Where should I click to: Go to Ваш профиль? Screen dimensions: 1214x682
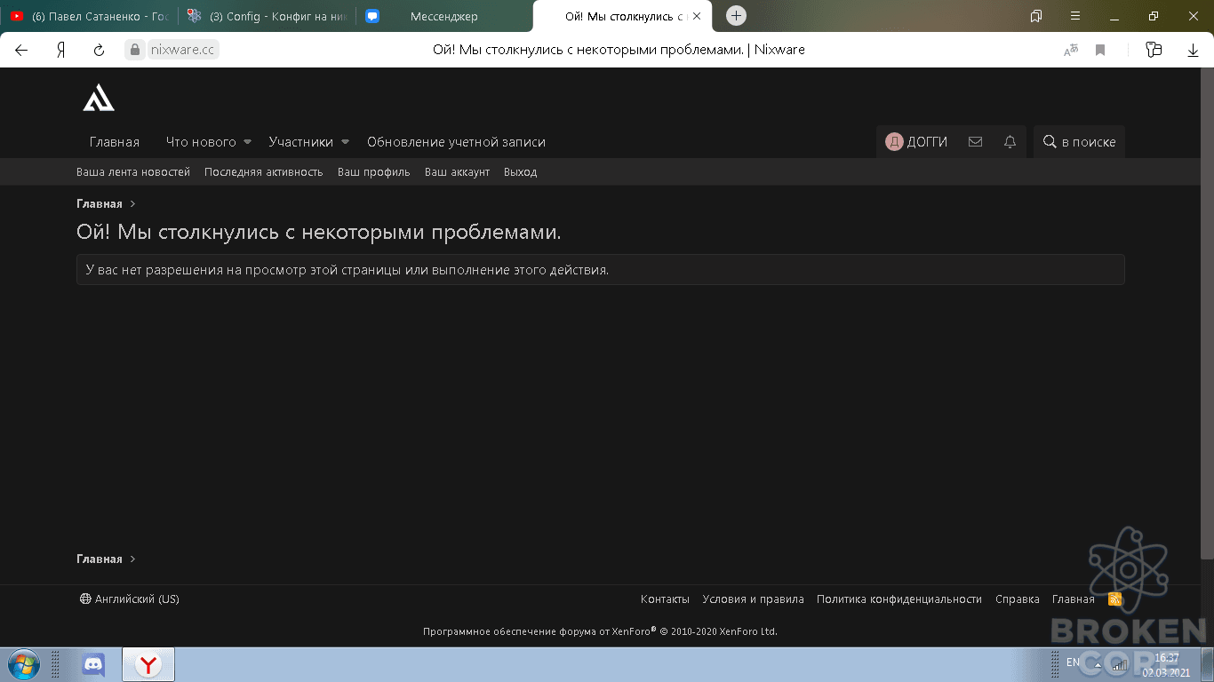click(373, 172)
